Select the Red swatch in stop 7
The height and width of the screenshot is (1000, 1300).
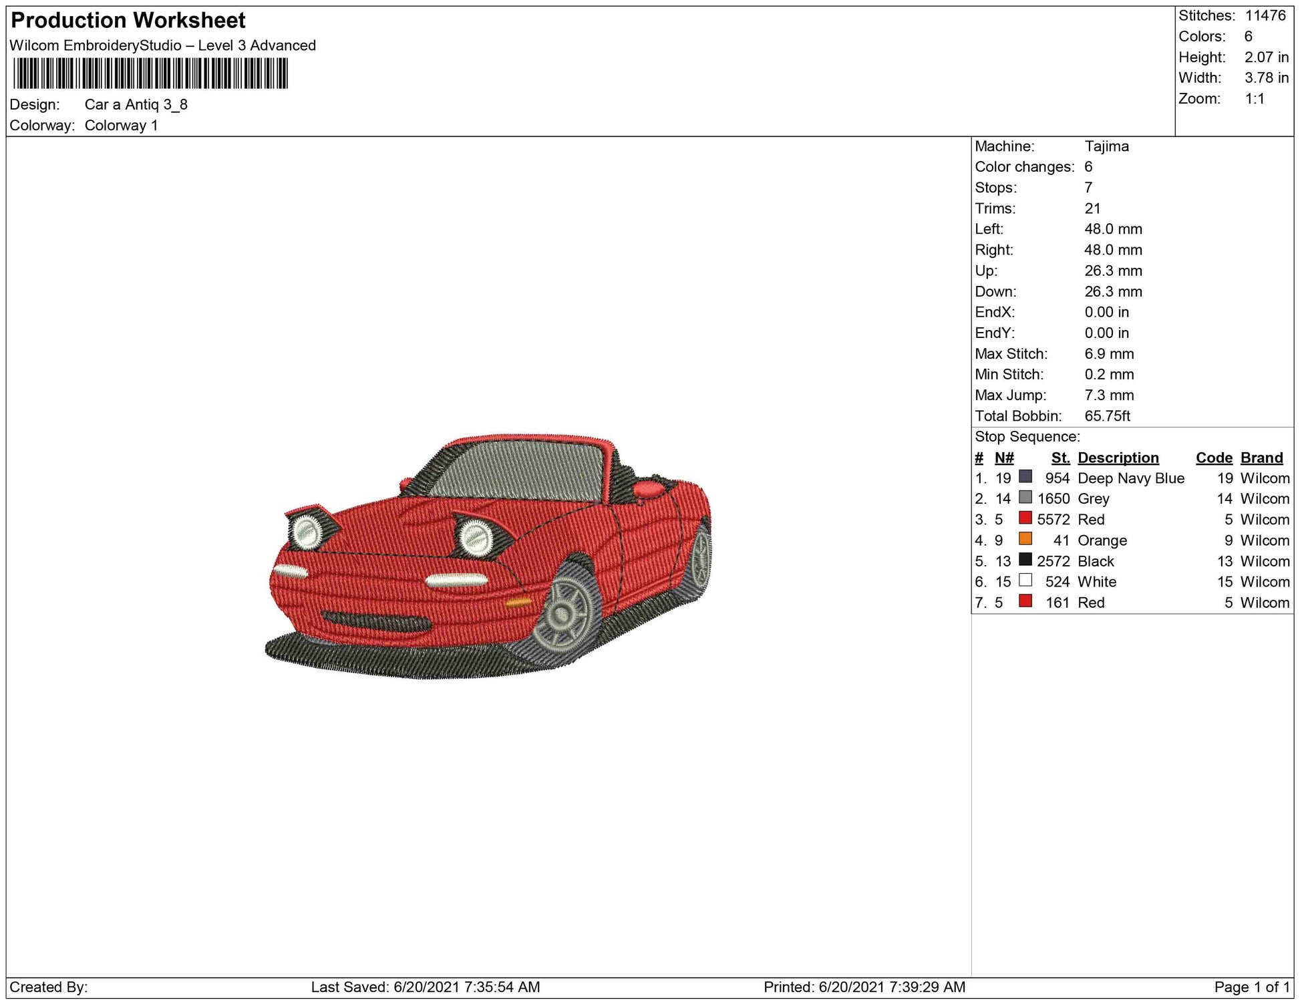point(1025,601)
